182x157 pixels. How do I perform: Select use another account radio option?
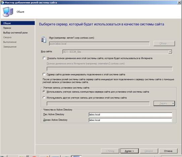44,97
